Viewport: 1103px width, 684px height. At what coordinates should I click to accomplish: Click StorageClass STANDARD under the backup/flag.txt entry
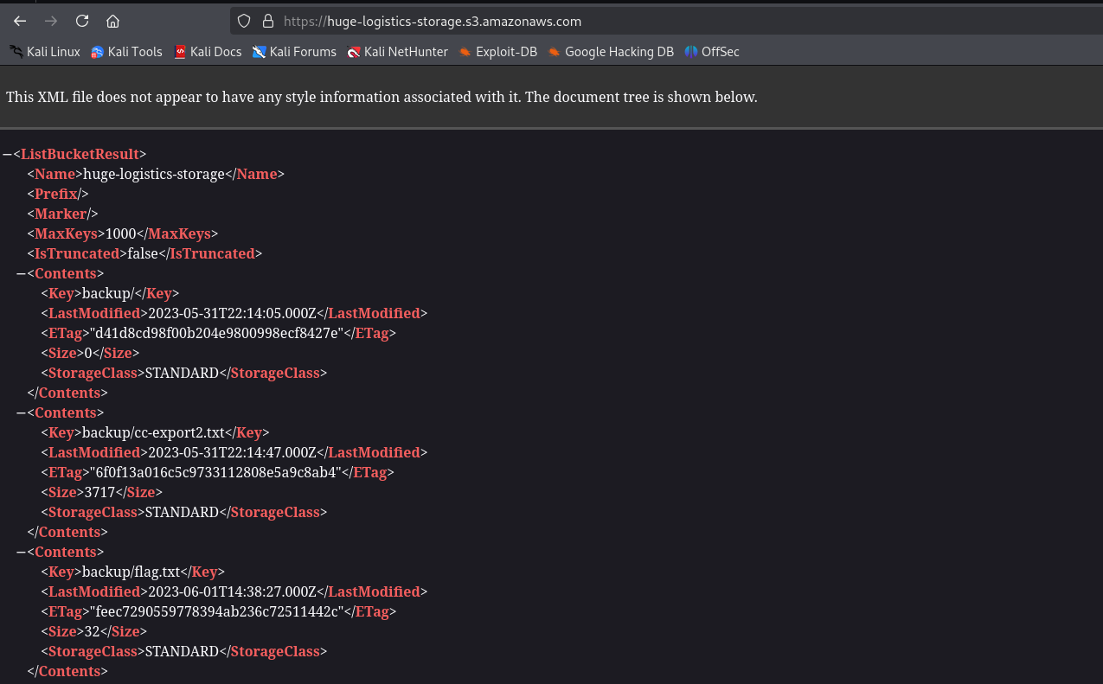tap(182, 651)
